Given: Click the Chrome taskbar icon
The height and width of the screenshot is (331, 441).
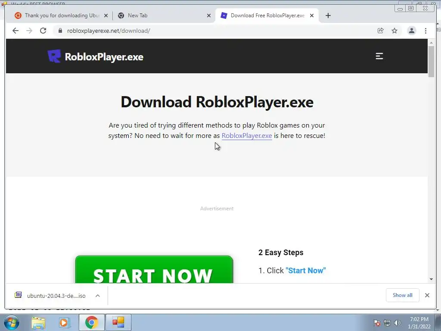Looking at the screenshot, I should [x=91, y=322].
